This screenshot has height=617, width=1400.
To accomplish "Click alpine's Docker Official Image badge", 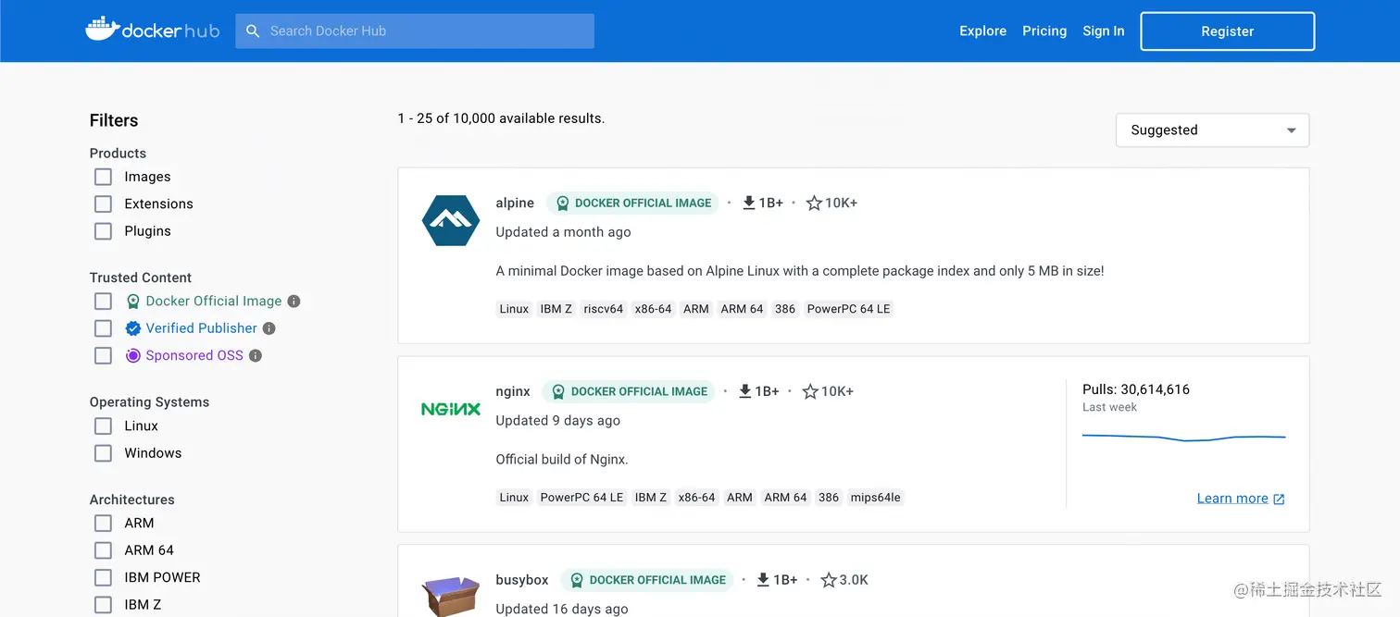I will [x=633, y=203].
